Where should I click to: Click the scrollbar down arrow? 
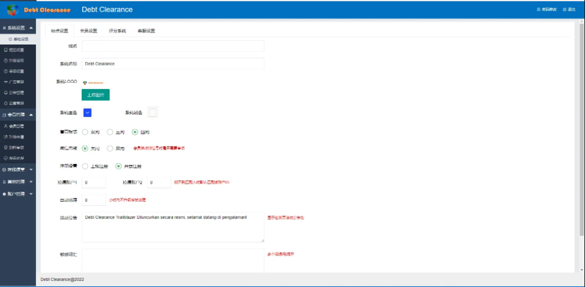click(x=582, y=270)
